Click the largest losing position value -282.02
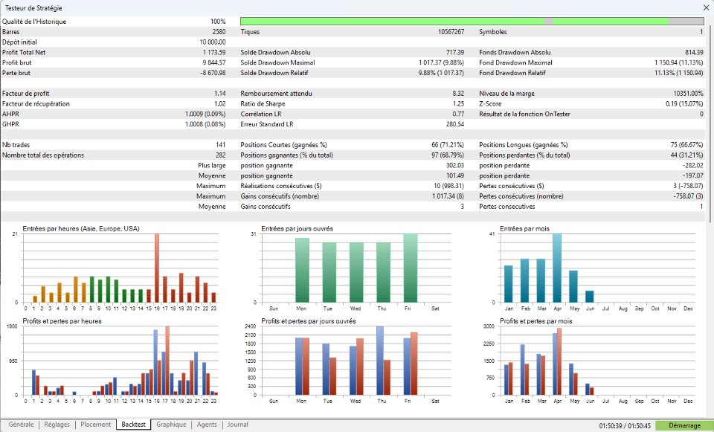This screenshot has width=714, height=432. coord(693,165)
